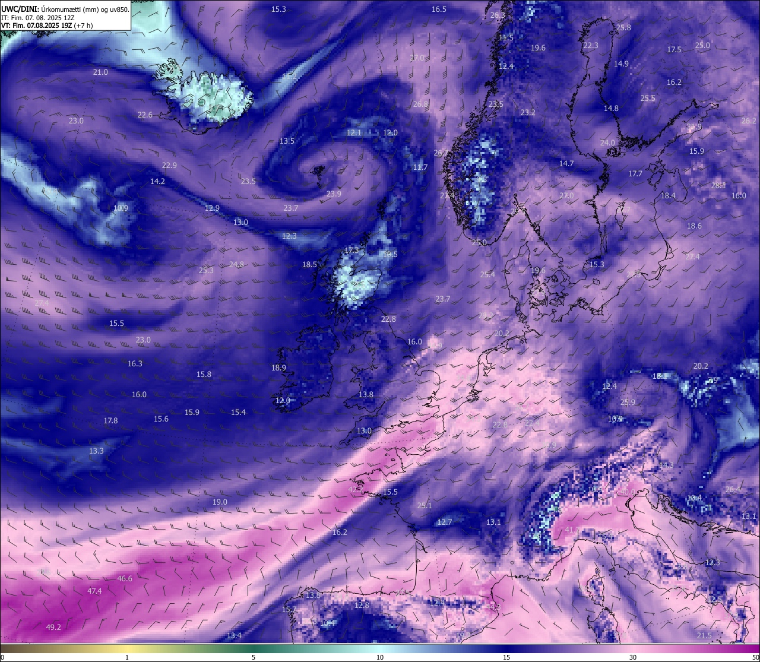The image size is (760, 662).
Task: Click the 13.3 value label
Action: [96, 451]
